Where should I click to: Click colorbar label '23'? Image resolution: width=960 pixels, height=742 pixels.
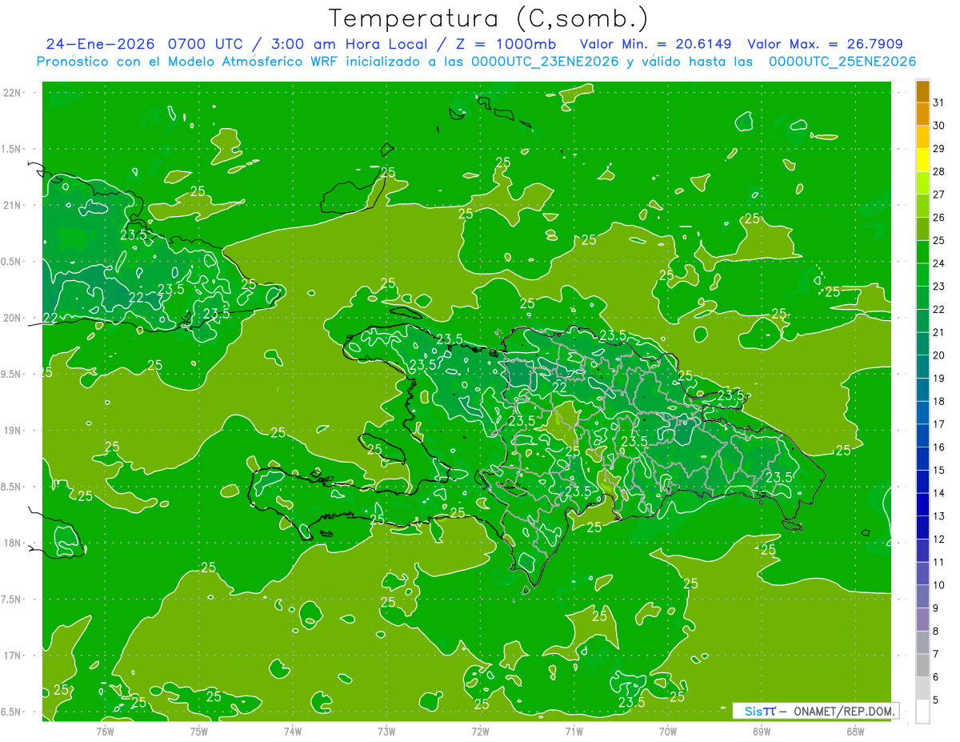coord(938,287)
